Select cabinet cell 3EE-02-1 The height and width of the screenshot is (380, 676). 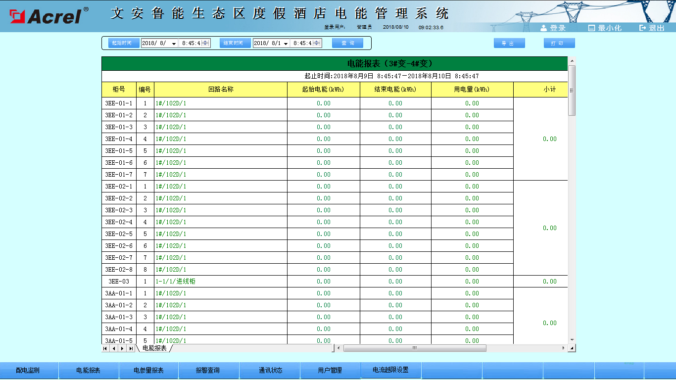point(119,187)
